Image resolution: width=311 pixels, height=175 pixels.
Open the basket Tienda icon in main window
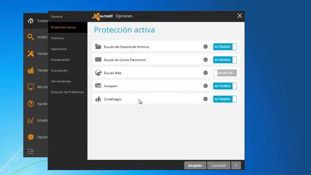(x=31, y=70)
